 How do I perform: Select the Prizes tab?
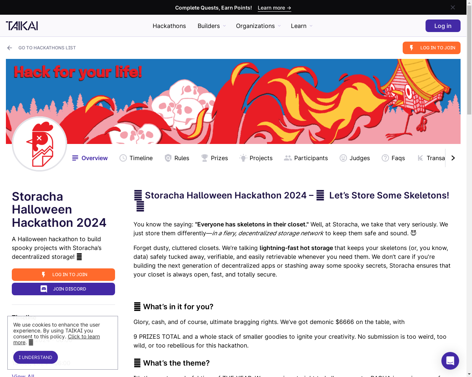coord(214,158)
